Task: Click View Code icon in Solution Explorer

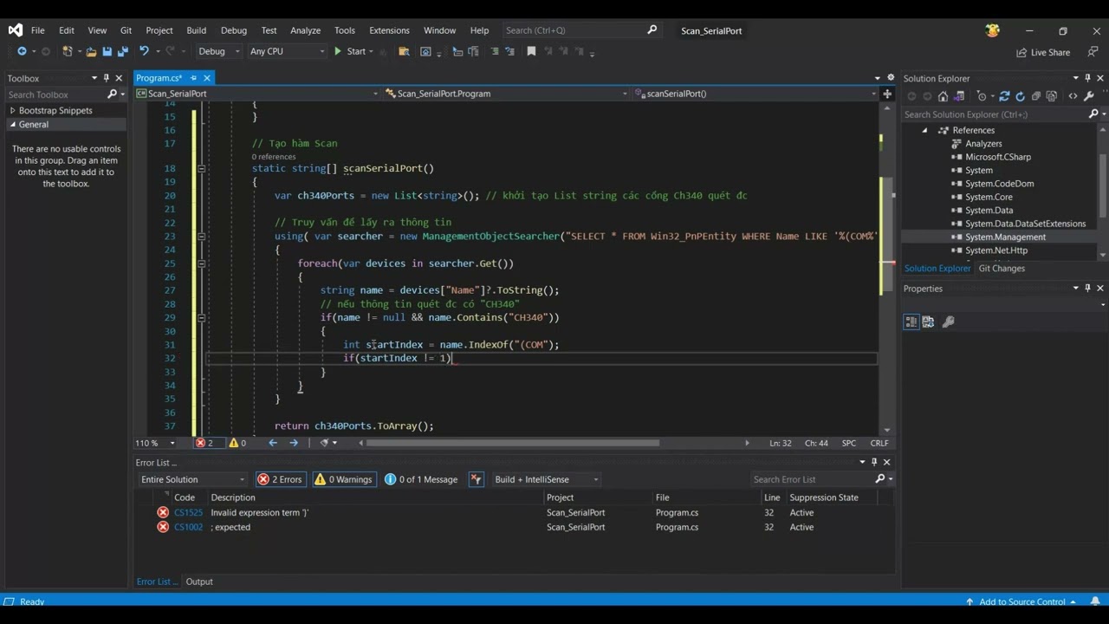Action: click(x=1073, y=96)
